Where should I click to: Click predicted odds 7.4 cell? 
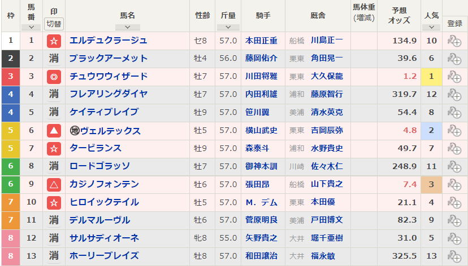(398, 184)
